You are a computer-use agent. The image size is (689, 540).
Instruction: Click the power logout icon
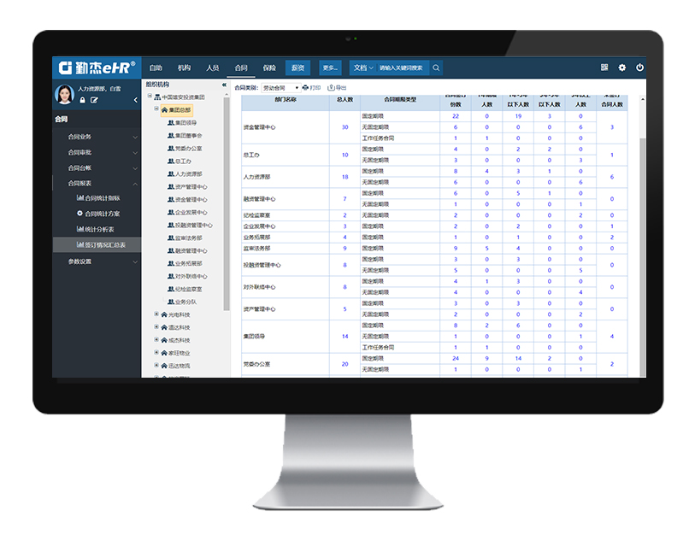click(639, 67)
